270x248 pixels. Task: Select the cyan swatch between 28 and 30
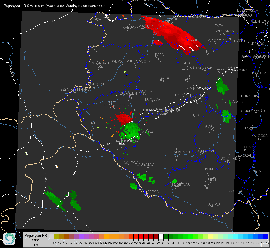coord(235,236)
